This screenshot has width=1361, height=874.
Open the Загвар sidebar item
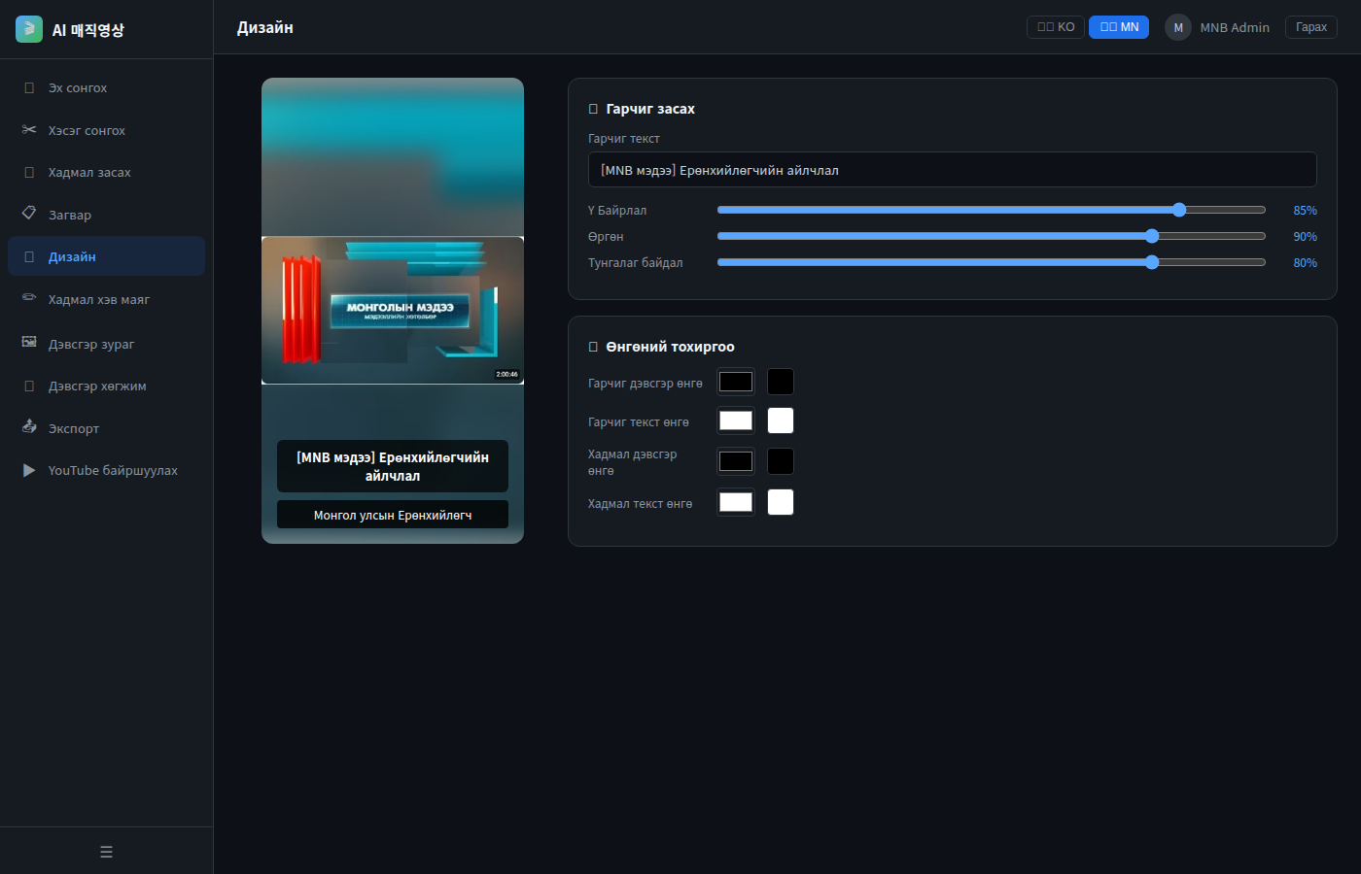[106, 215]
